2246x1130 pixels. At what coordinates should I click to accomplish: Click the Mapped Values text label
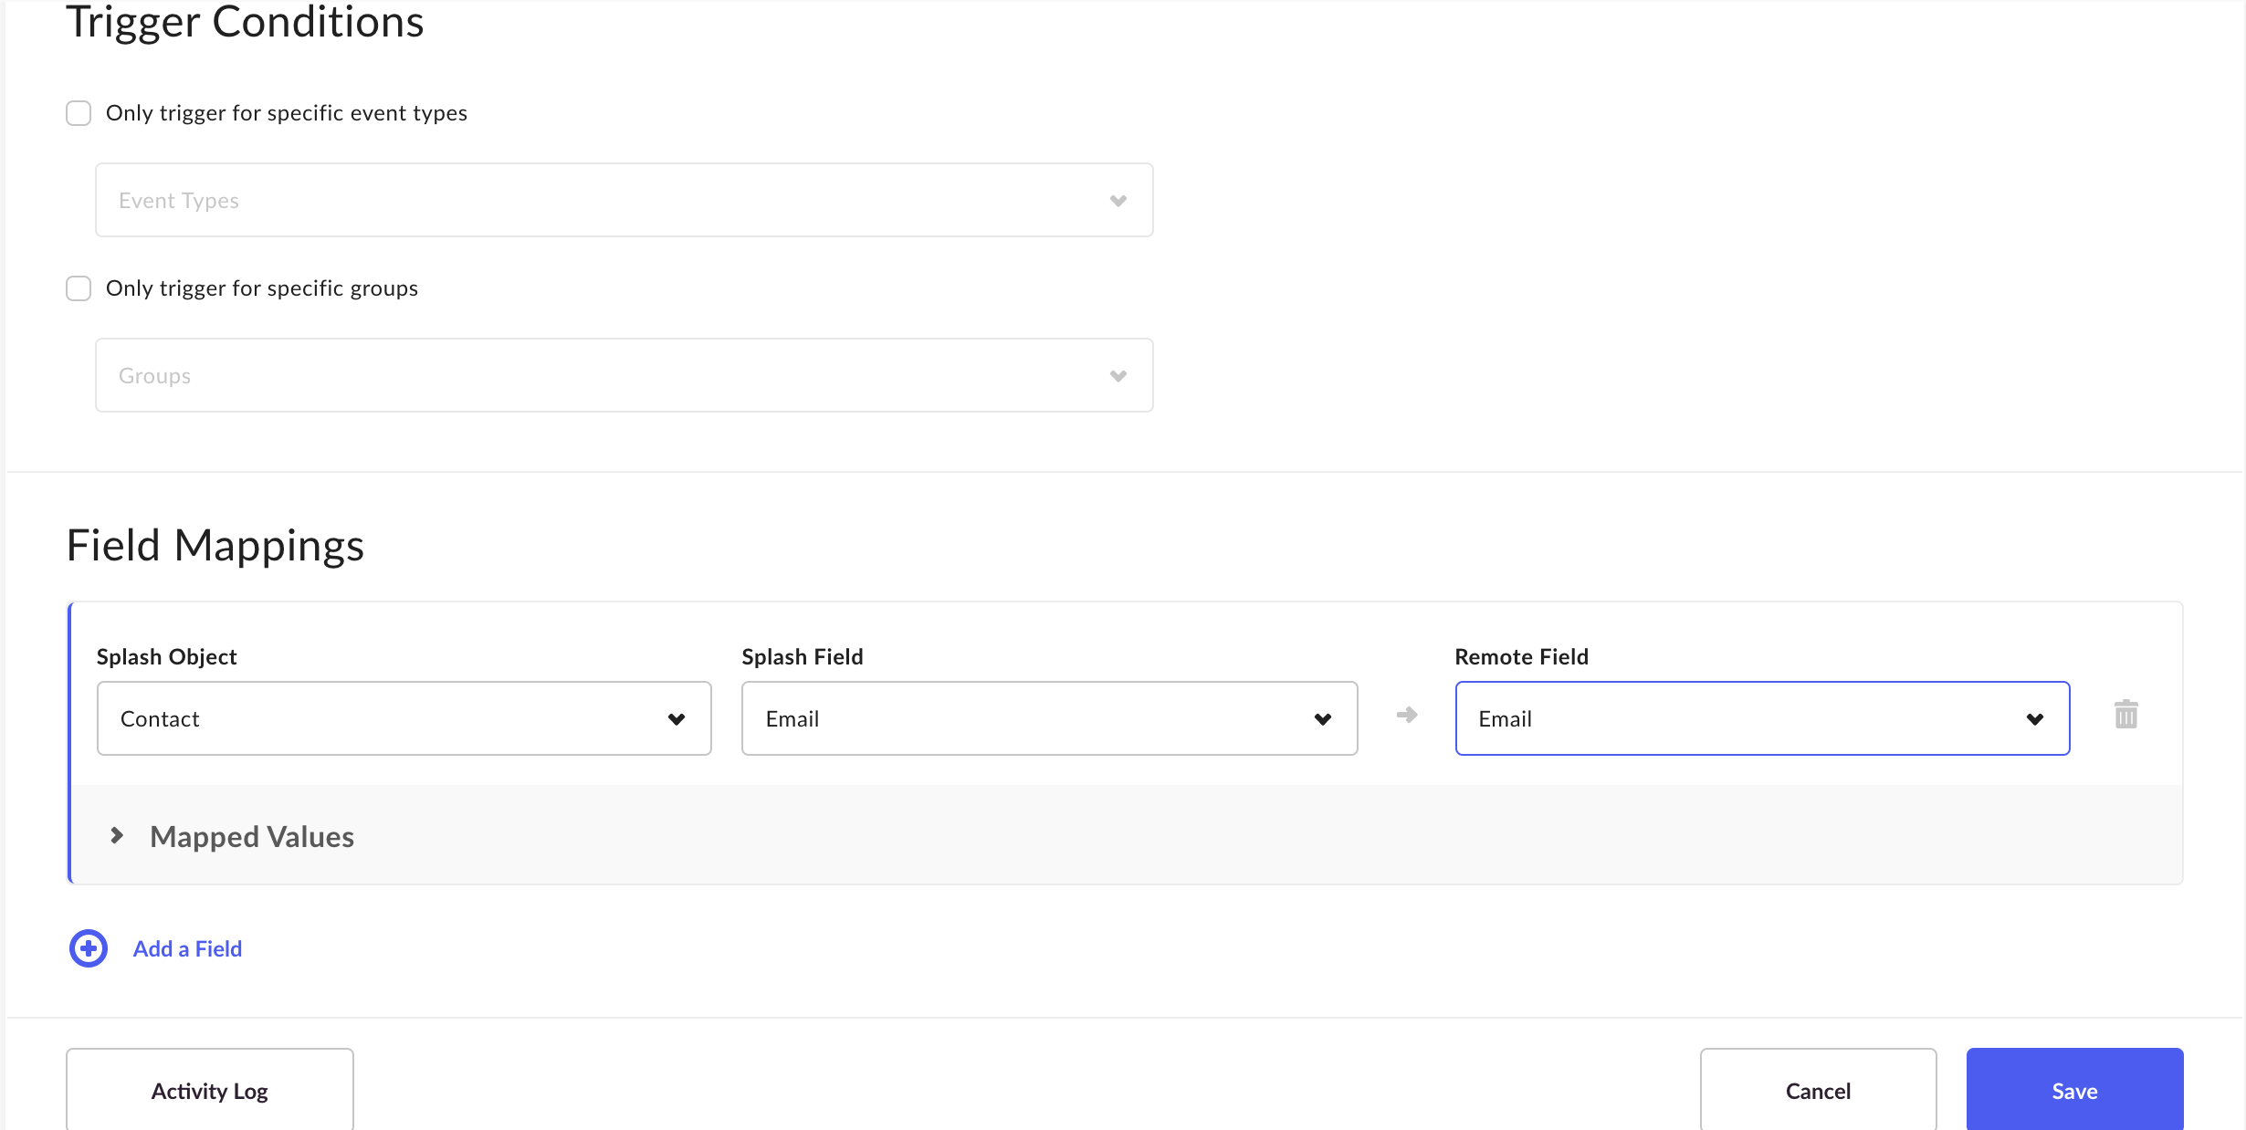[x=252, y=837]
